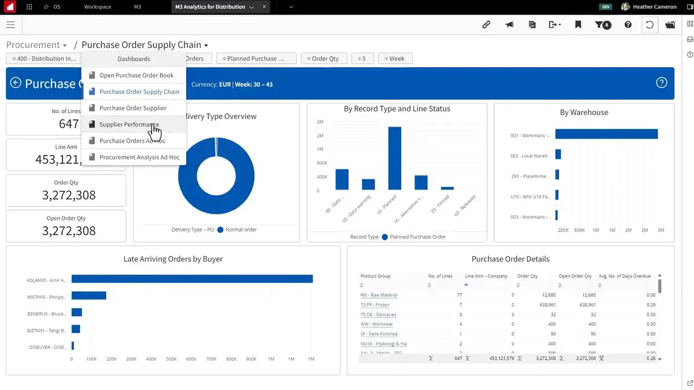Select Open Purchase Order Book dashboard
The image size is (694, 390).
134,75
